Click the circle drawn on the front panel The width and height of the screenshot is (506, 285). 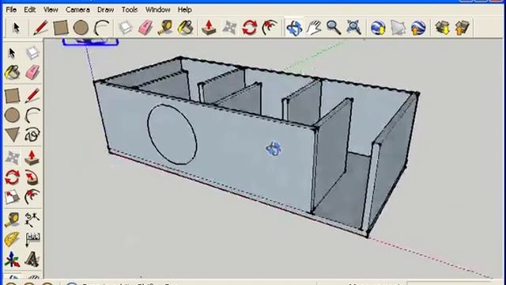172,134
